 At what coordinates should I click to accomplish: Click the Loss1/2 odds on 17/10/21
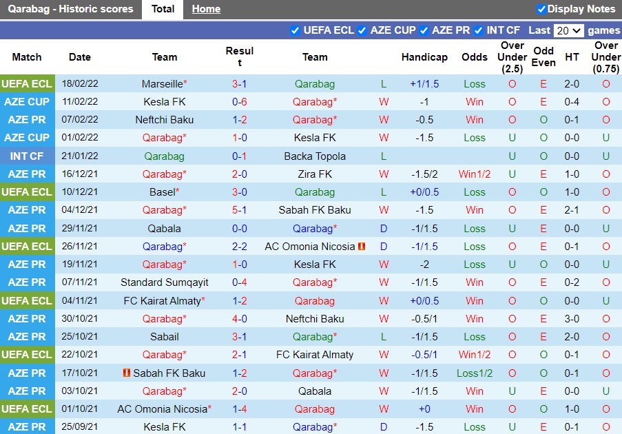tap(475, 373)
